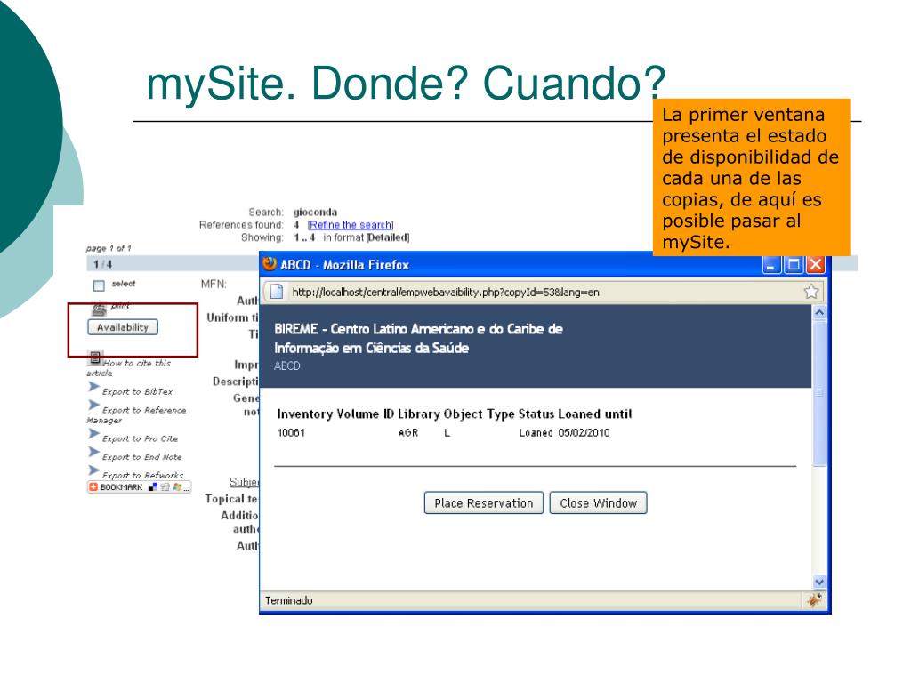Click the Loaned status text
This screenshot has width=911, height=683.
(536, 433)
